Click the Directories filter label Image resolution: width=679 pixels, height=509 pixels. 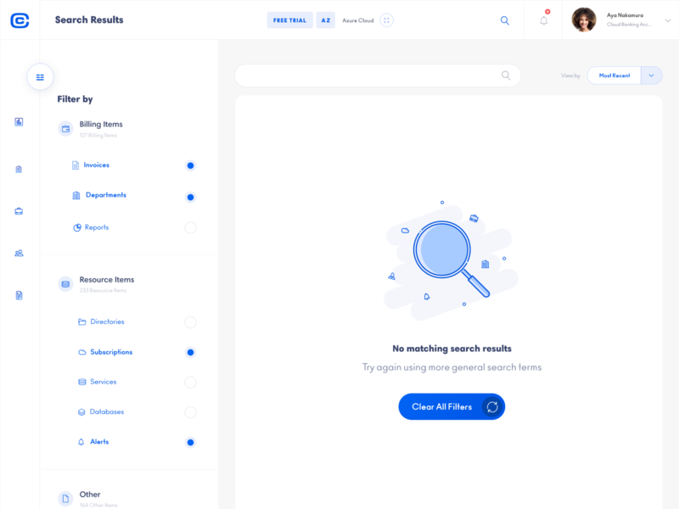[x=107, y=322]
